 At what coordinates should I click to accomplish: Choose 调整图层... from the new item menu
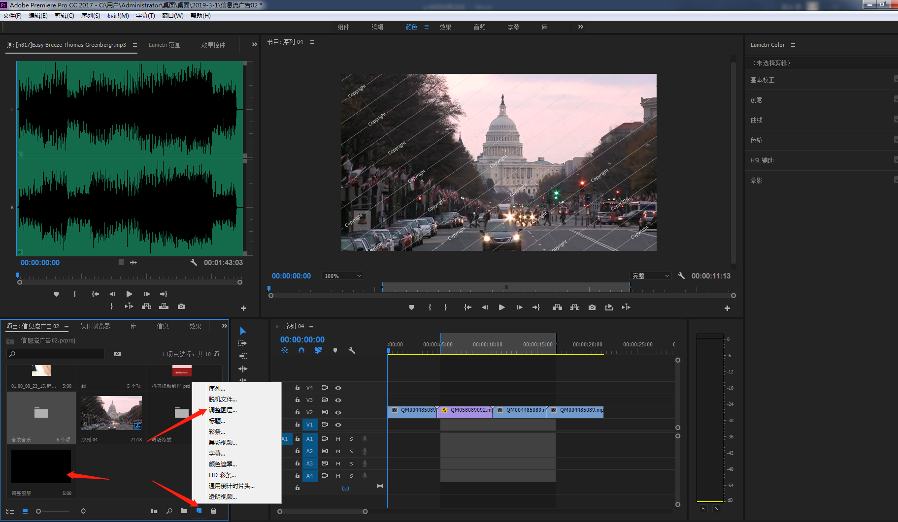(x=223, y=410)
